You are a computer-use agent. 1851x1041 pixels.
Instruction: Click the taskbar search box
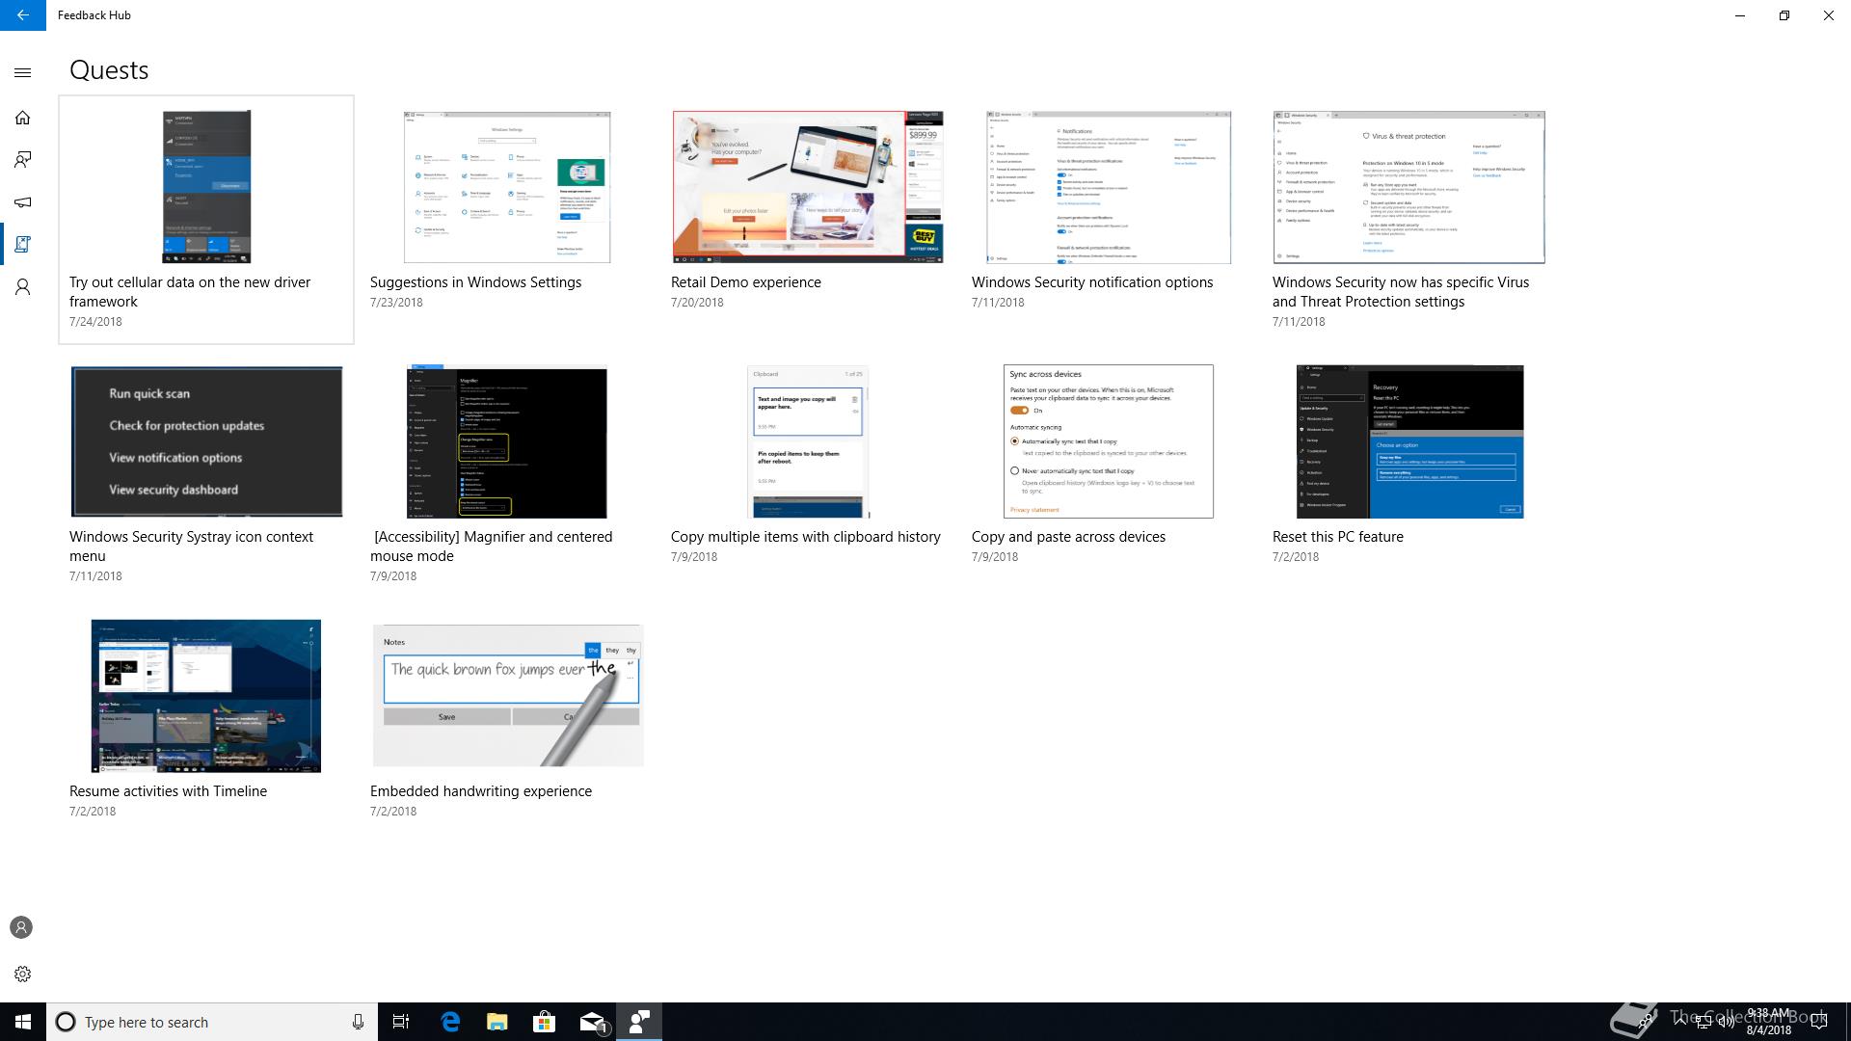(x=212, y=1022)
